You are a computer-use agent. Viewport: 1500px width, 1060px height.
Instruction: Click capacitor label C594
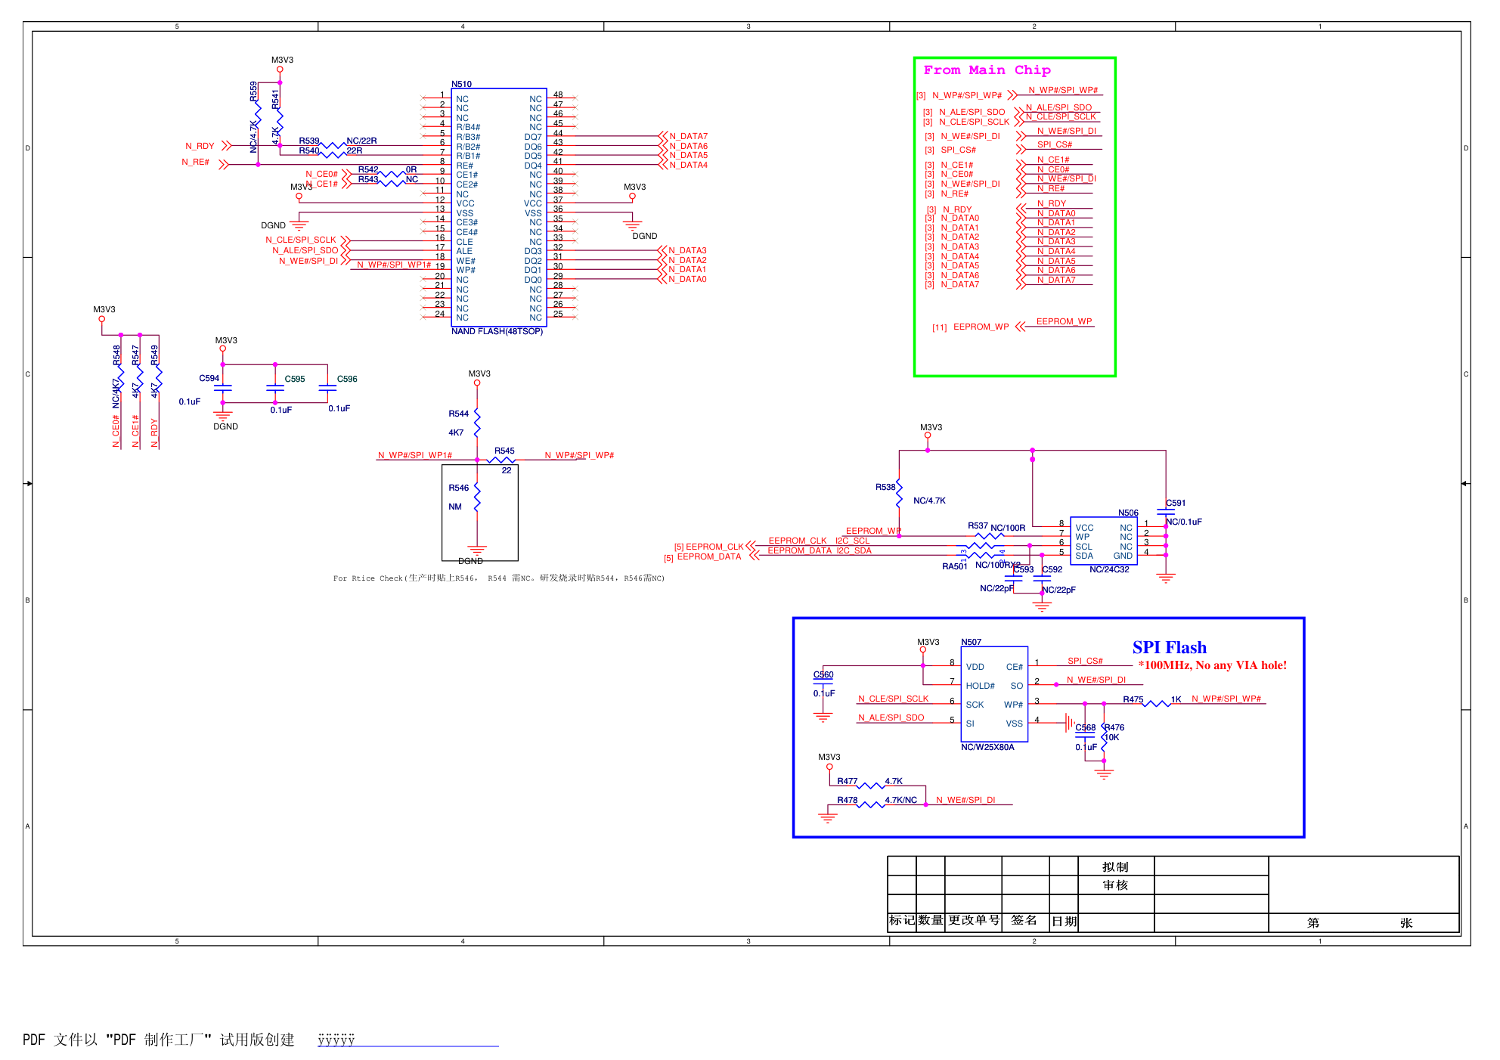[209, 378]
